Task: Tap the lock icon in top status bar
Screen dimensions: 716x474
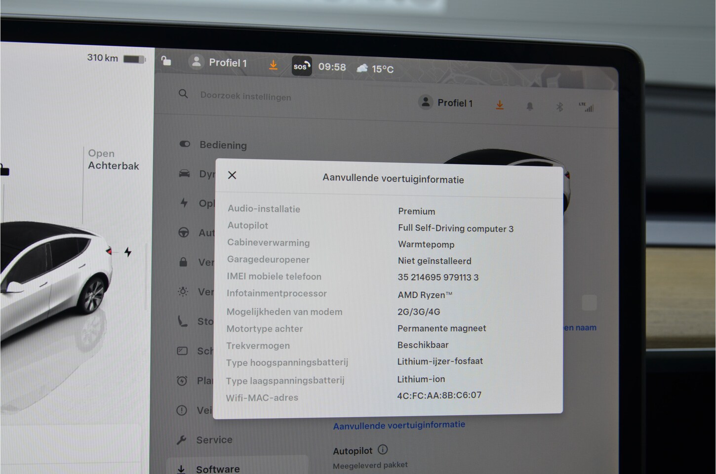Action: (x=166, y=61)
